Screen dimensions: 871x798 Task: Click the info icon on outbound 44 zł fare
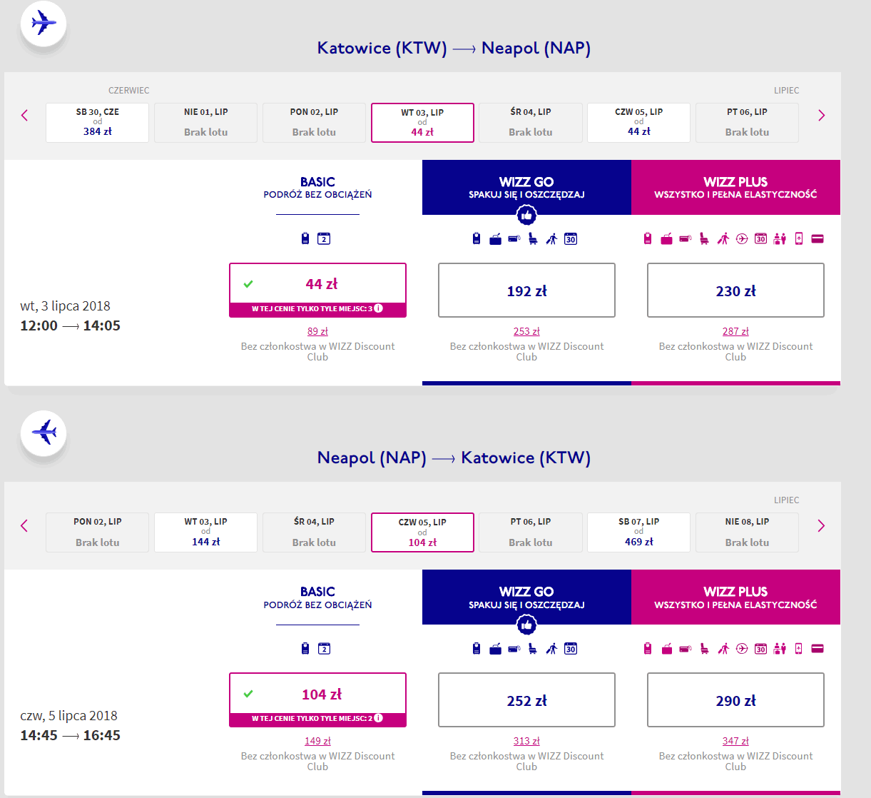pos(379,309)
